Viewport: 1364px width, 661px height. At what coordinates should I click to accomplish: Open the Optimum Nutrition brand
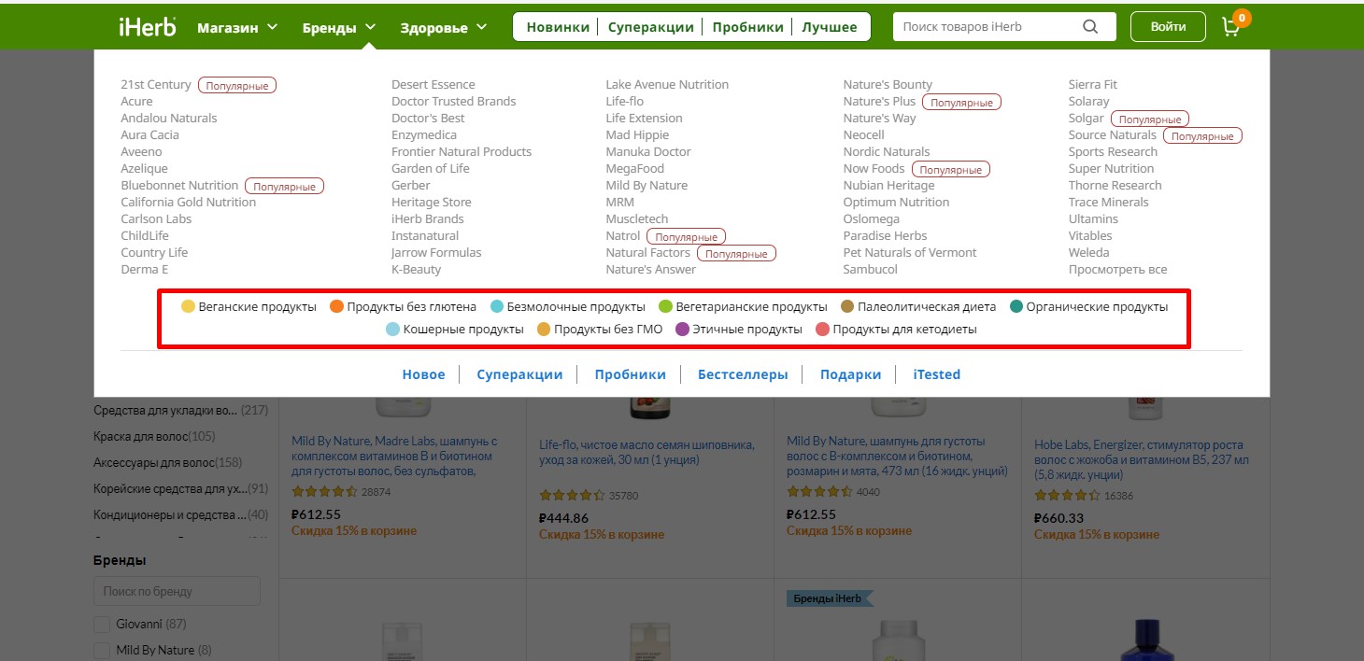(x=896, y=202)
